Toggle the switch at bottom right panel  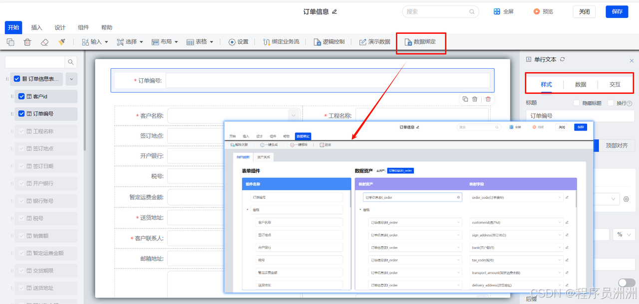tap(628, 282)
